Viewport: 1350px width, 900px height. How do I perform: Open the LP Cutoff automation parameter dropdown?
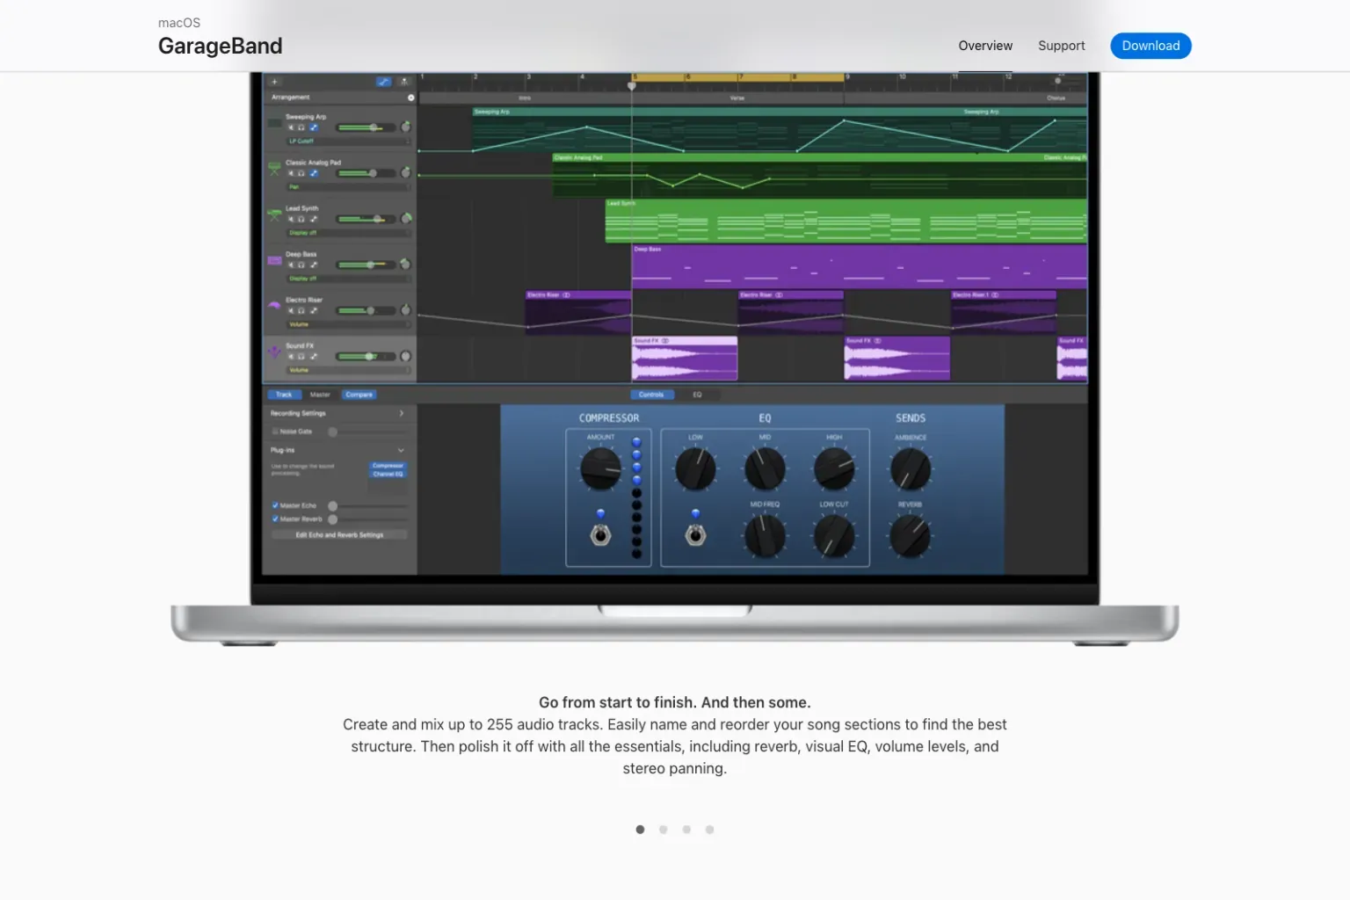tap(349, 142)
